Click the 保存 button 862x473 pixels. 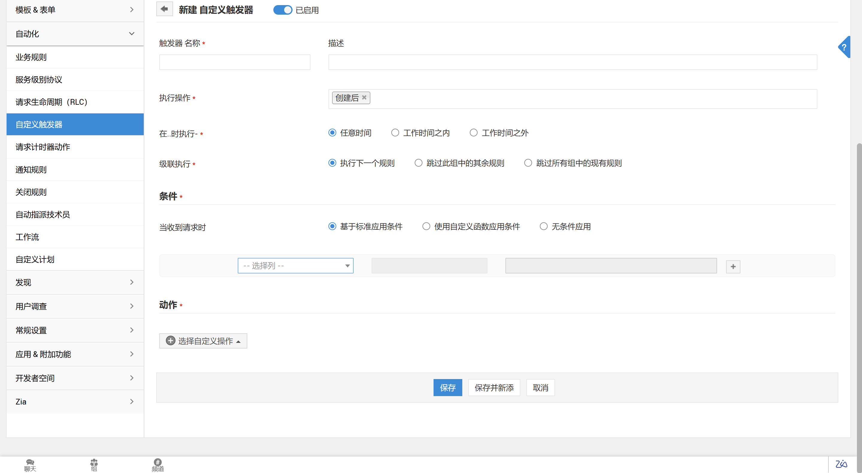click(x=447, y=387)
